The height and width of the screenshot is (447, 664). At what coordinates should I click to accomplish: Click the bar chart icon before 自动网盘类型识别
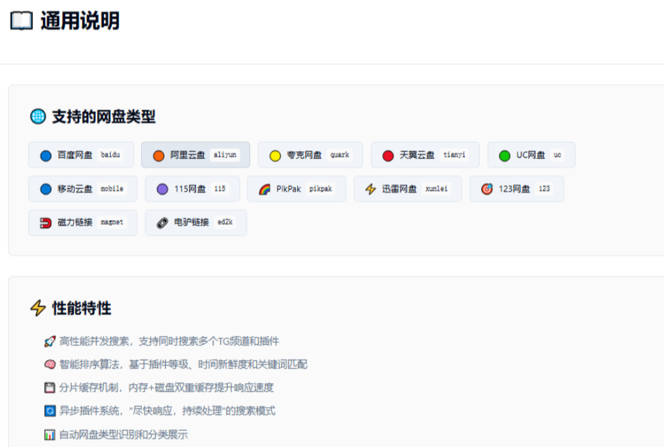click(50, 434)
